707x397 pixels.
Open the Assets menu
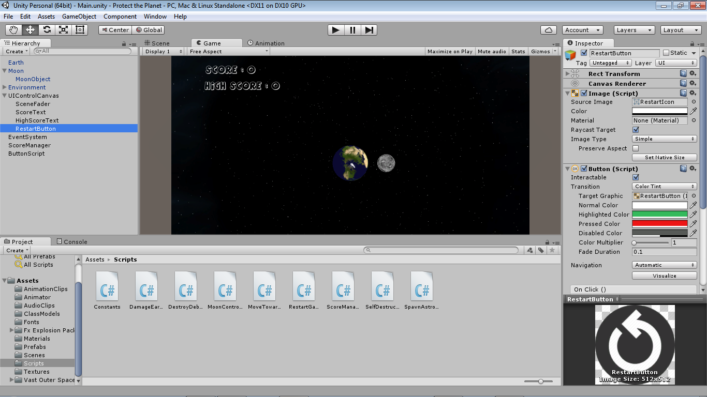[x=46, y=17]
